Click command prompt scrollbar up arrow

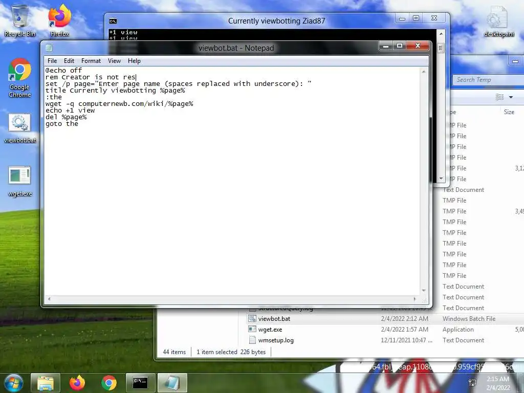pos(441,34)
